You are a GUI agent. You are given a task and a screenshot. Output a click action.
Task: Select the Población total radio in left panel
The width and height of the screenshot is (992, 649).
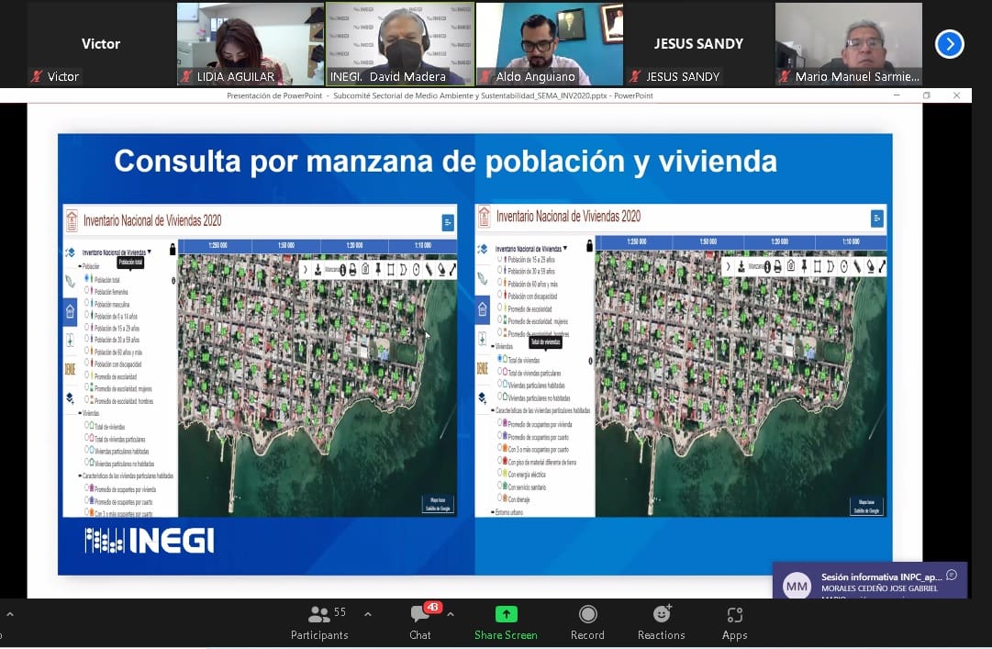coord(88,279)
